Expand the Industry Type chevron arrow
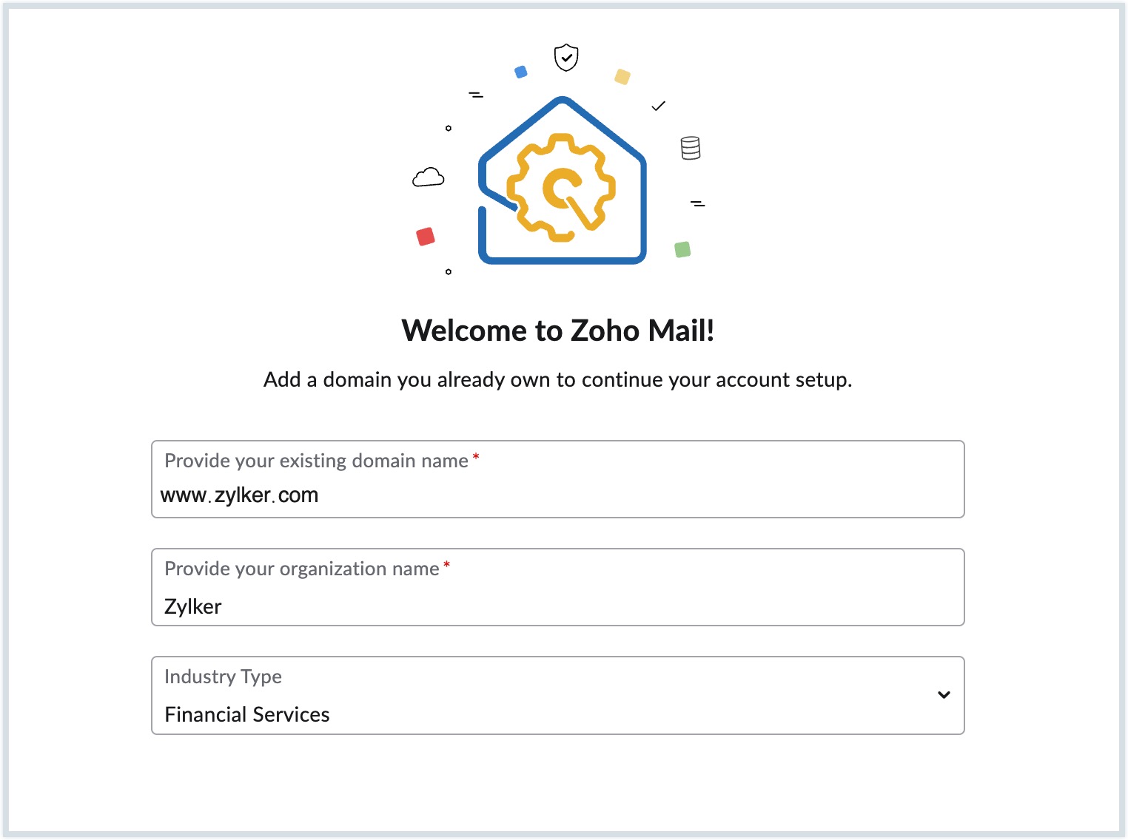The height and width of the screenshot is (840, 1128). click(944, 695)
